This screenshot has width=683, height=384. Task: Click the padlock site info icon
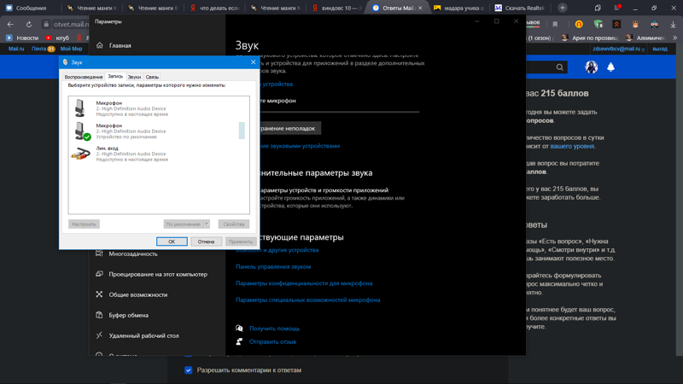pyautogui.click(x=46, y=25)
